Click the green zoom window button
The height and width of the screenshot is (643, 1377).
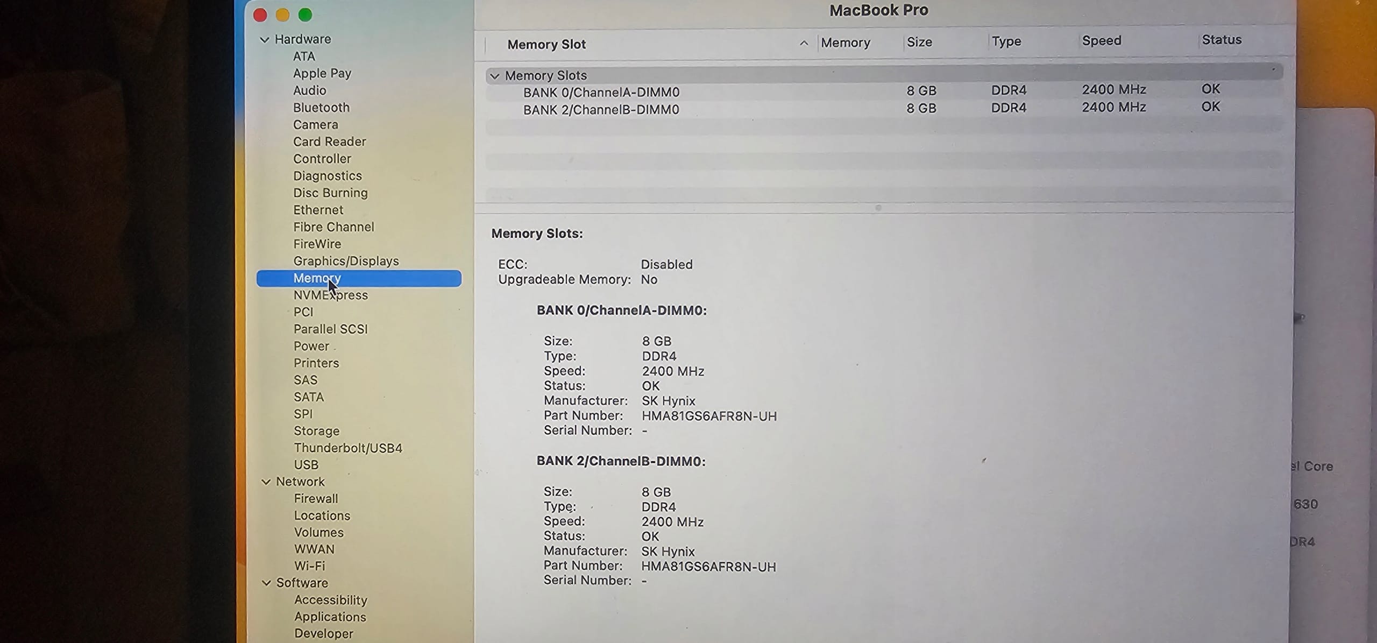click(x=305, y=15)
